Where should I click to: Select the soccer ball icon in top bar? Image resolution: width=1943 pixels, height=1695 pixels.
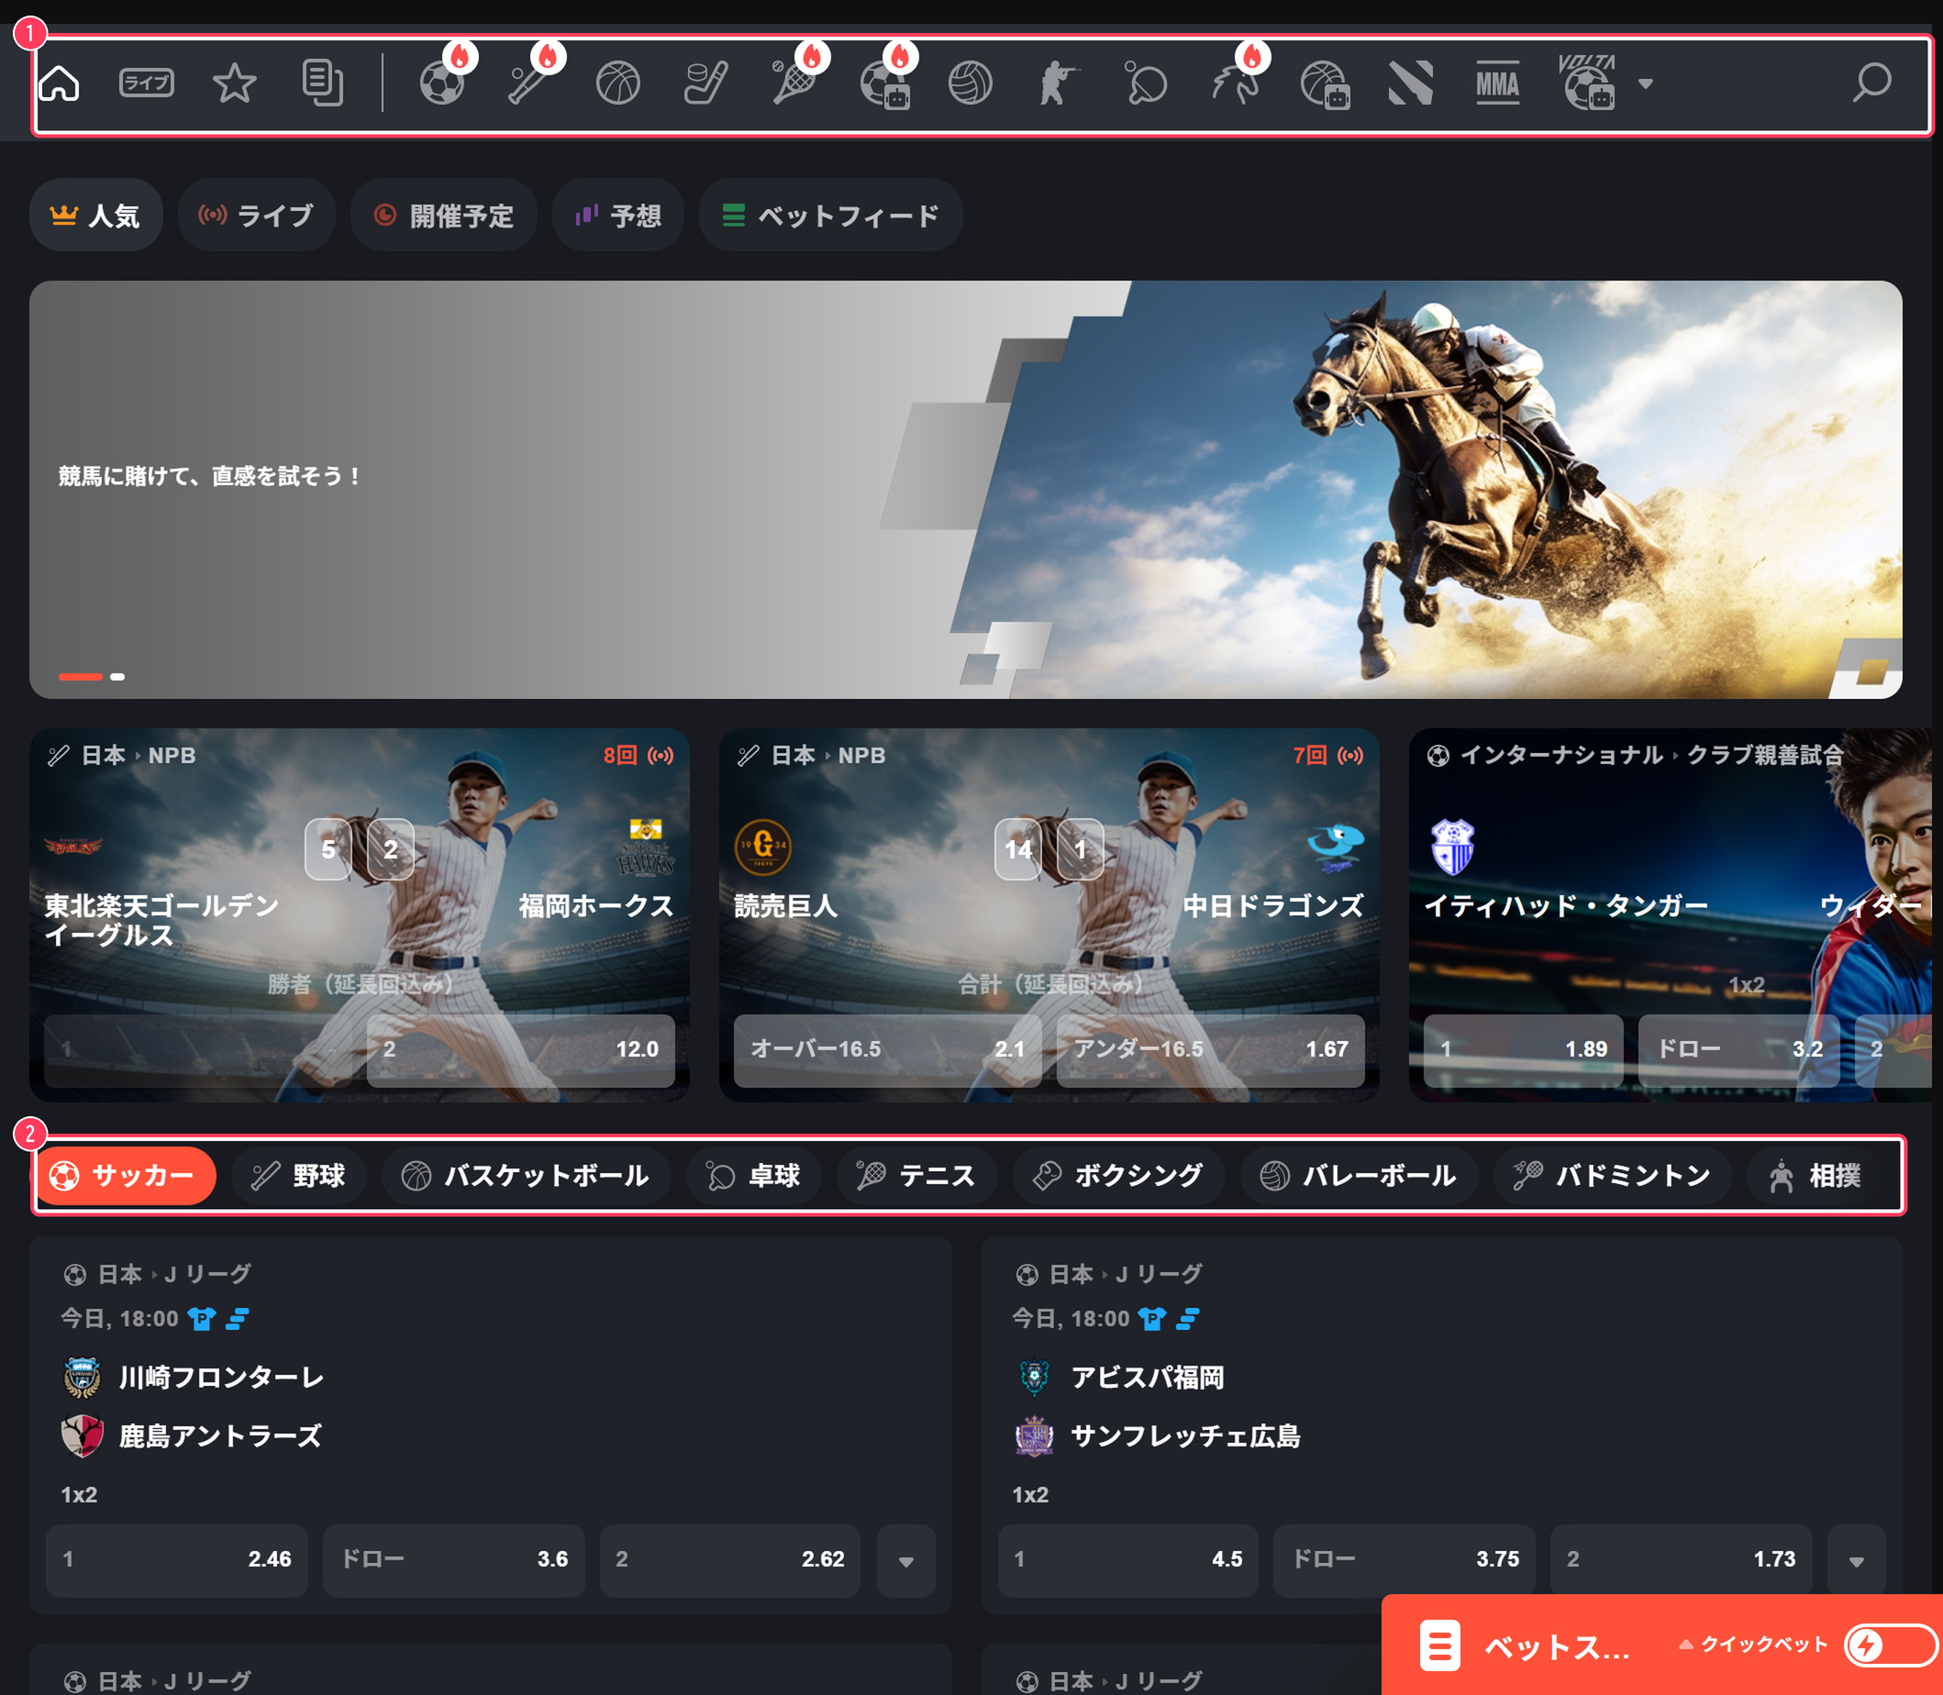tap(442, 83)
